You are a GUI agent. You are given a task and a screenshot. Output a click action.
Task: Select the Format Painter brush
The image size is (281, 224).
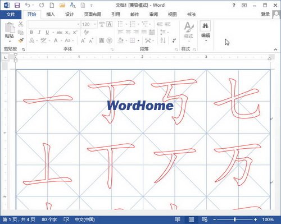[x=21, y=40]
